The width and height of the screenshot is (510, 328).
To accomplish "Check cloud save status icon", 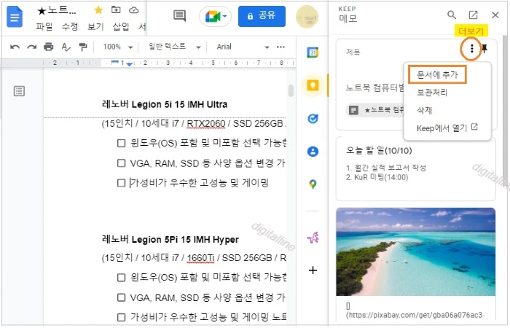I will [x=133, y=10].
